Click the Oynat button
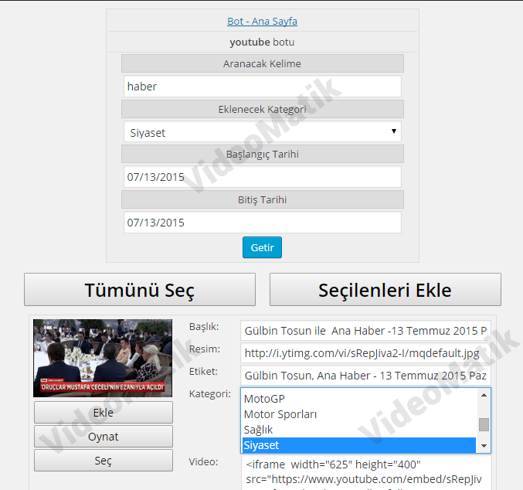 pos(104,437)
